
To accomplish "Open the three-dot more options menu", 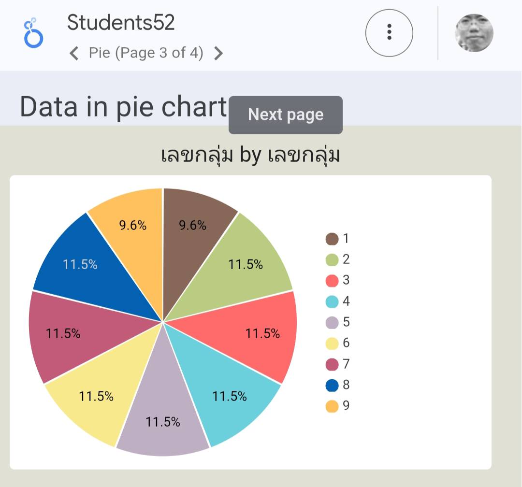I will [x=389, y=33].
